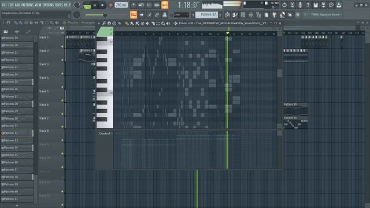The height and width of the screenshot is (208, 370).
Task: Select Pattern 25 in the picker list
Action: (17, 82)
